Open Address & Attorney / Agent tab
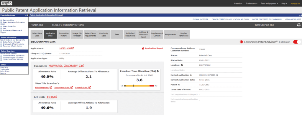 point(144,34)
